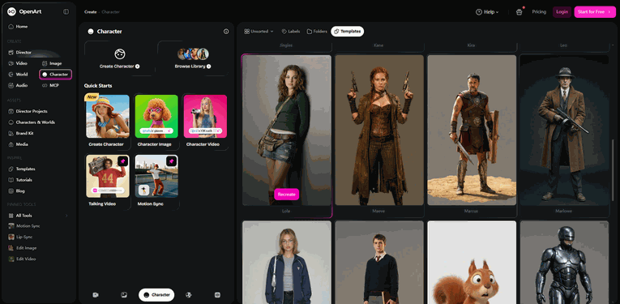This screenshot has width=620, height=304.
Task: Click Create breadcrumb link
Action: pos(90,12)
